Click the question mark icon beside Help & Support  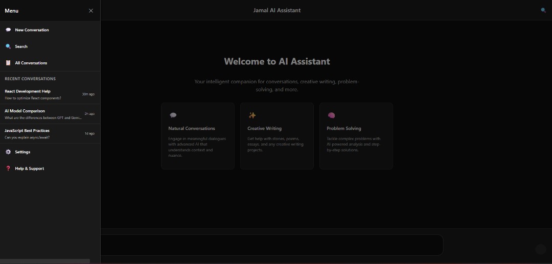tap(8, 169)
